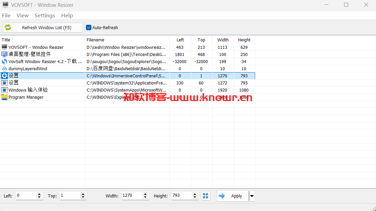Click the gear icon of selected 设置 row
The width and height of the screenshot is (376, 211).
point(4,76)
